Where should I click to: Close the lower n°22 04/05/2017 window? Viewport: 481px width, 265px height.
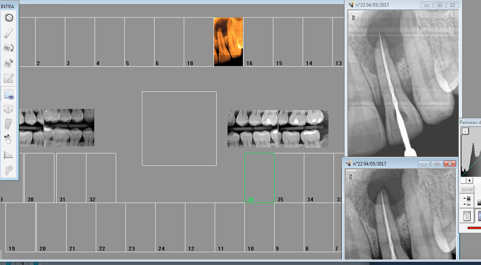(x=450, y=164)
